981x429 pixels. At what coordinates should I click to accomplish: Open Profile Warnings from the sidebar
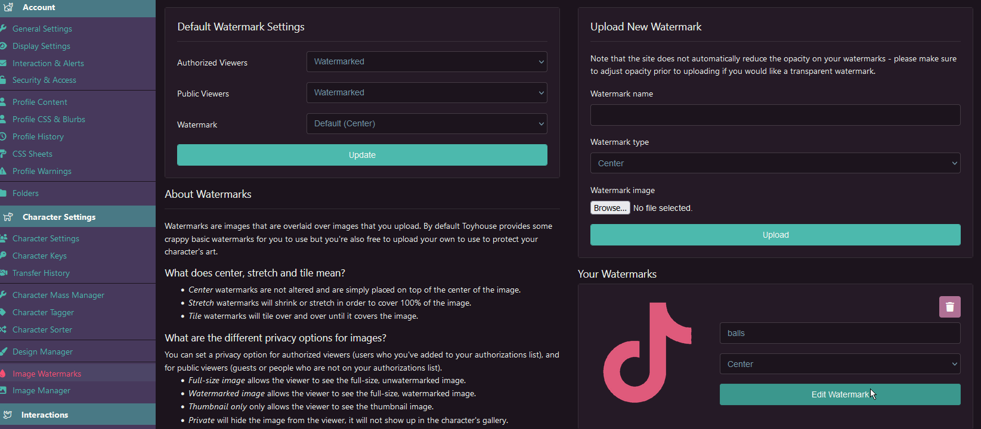(42, 171)
